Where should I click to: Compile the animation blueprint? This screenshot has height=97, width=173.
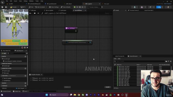(13, 7)
